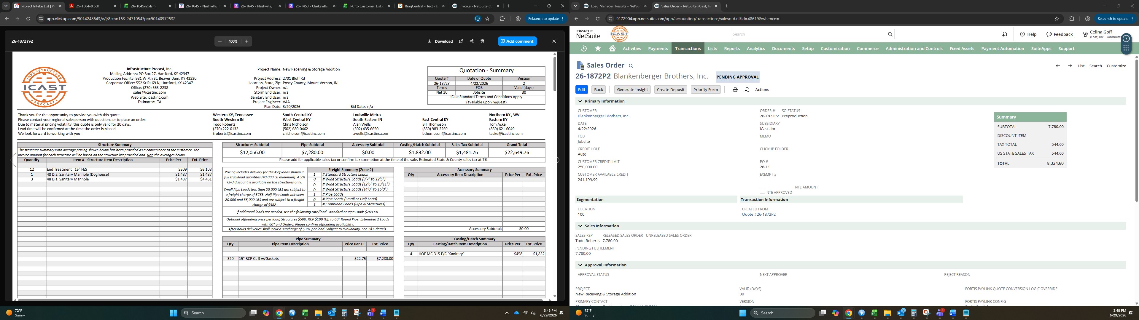Click the magnifier icon in NetSuite search box
This screenshot has height=320, width=1139.
[890, 34]
